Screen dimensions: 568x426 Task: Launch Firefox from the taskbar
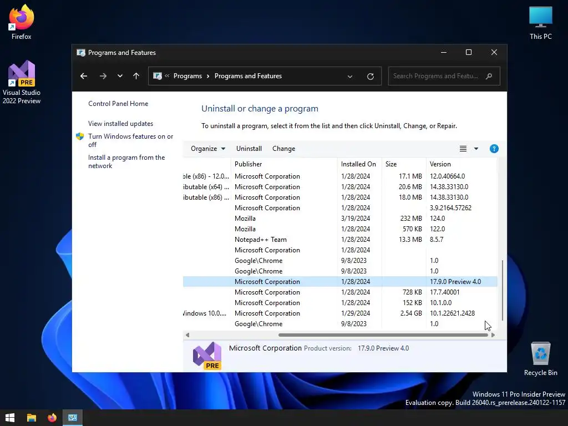(x=52, y=418)
